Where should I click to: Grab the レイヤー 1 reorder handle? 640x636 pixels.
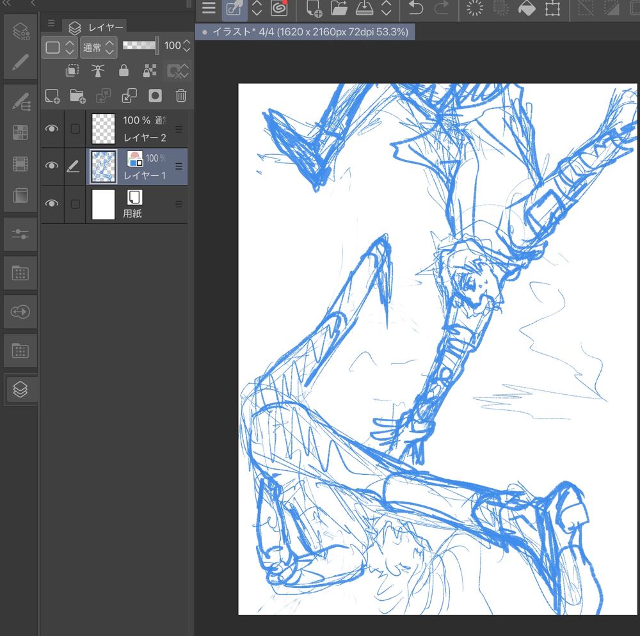[x=179, y=166]
